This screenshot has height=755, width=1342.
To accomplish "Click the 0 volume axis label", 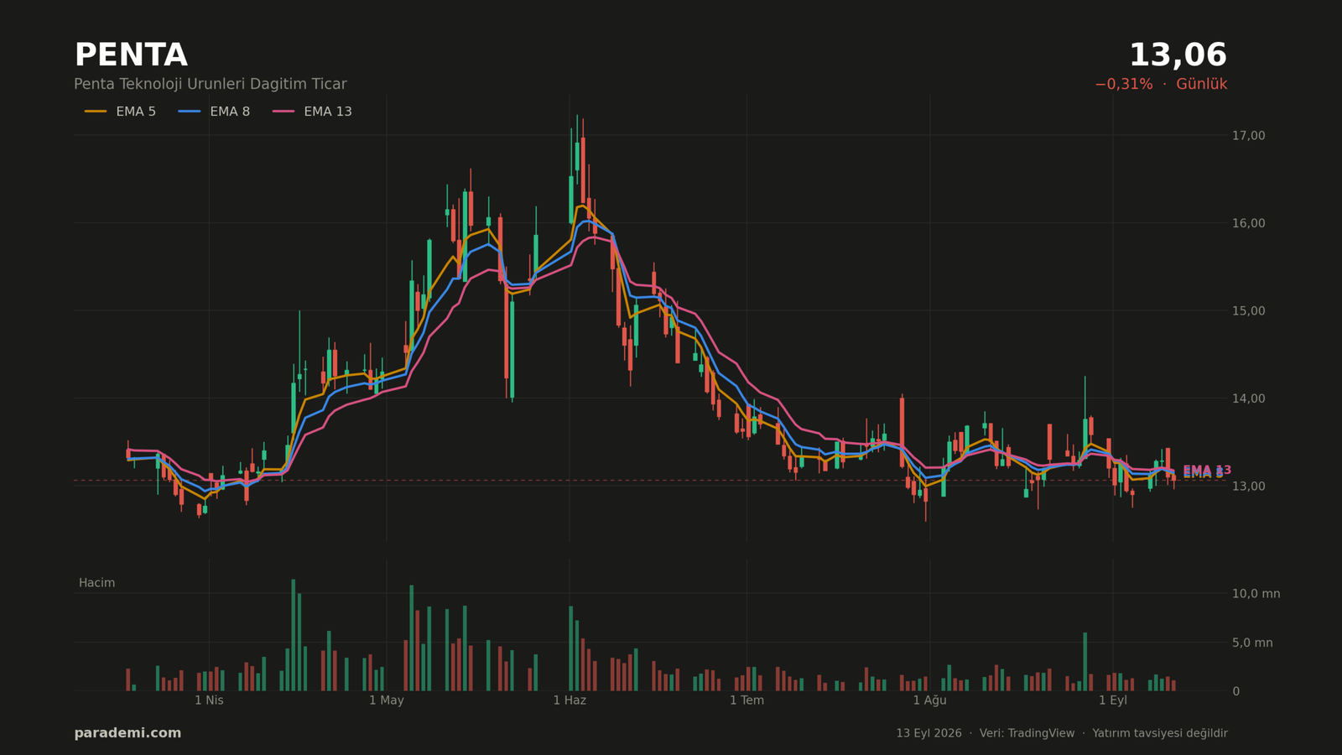I will (1235, 691).
